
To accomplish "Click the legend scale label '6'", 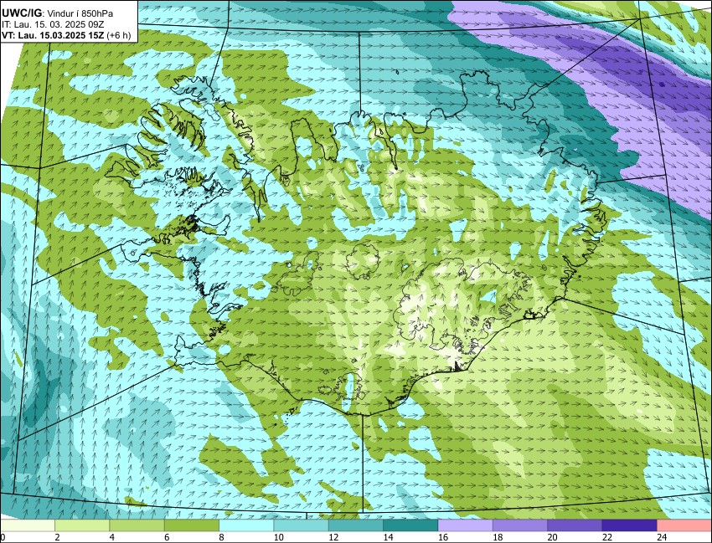I will (x=167, y=537).
